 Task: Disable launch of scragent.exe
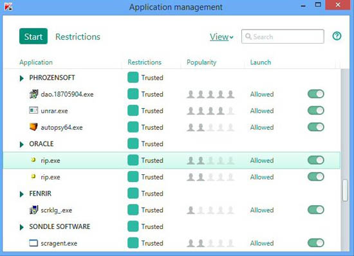tap(316, 243)
